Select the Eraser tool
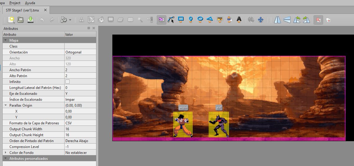This screenshot has height=166, width=354. pyautogui.click(x=120, y=20)
